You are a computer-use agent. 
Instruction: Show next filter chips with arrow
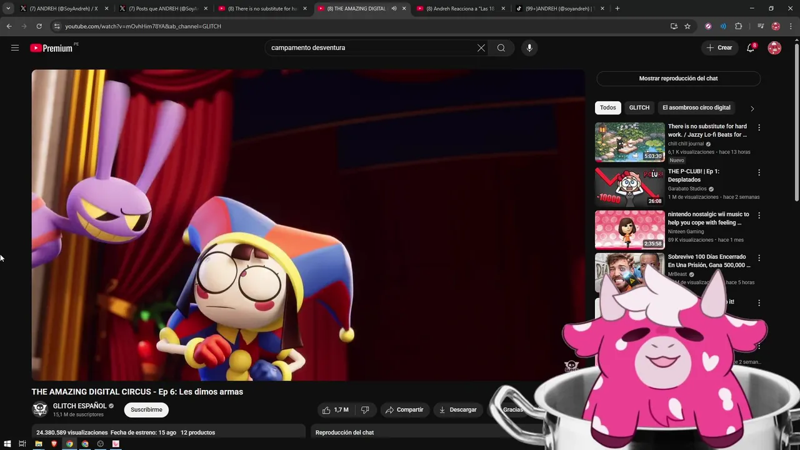click(752, 108)
